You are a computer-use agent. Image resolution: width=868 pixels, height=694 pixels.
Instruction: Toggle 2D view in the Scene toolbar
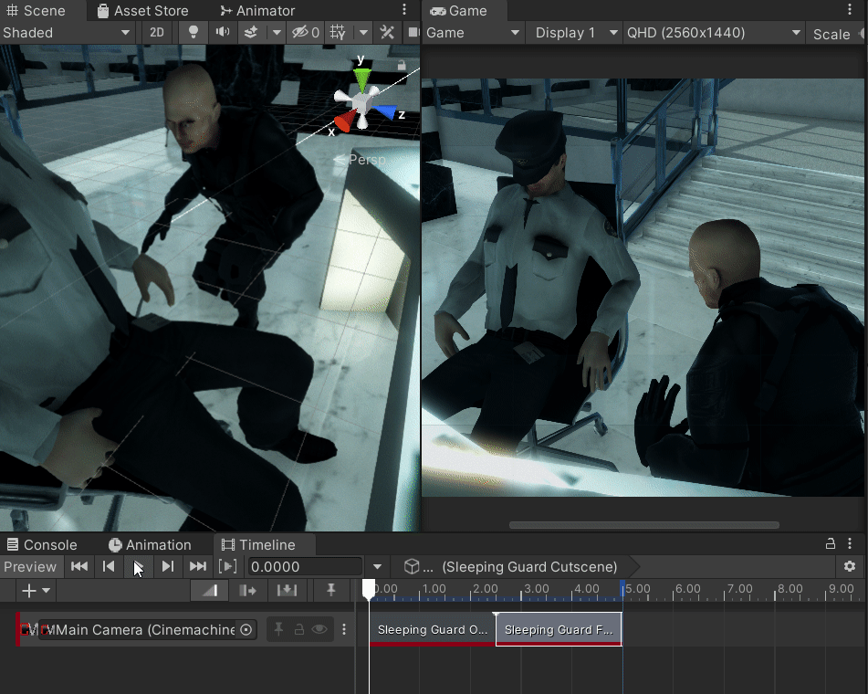157,33
